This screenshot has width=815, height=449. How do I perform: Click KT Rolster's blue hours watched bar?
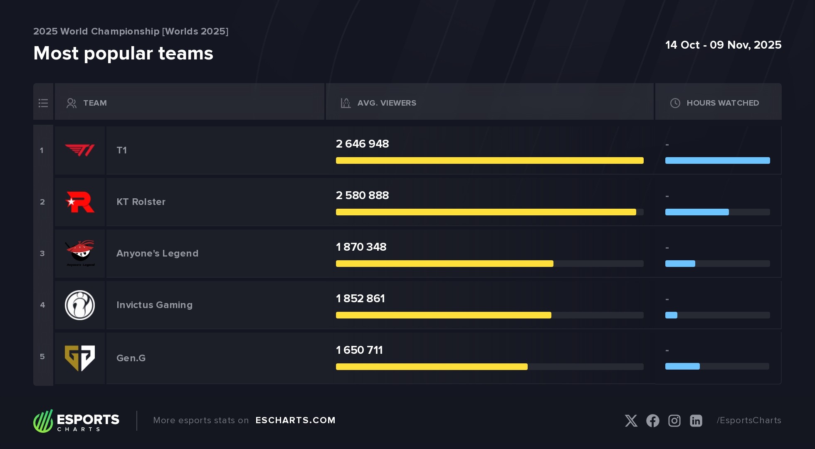pyautogui.click(x=697, y=212)
